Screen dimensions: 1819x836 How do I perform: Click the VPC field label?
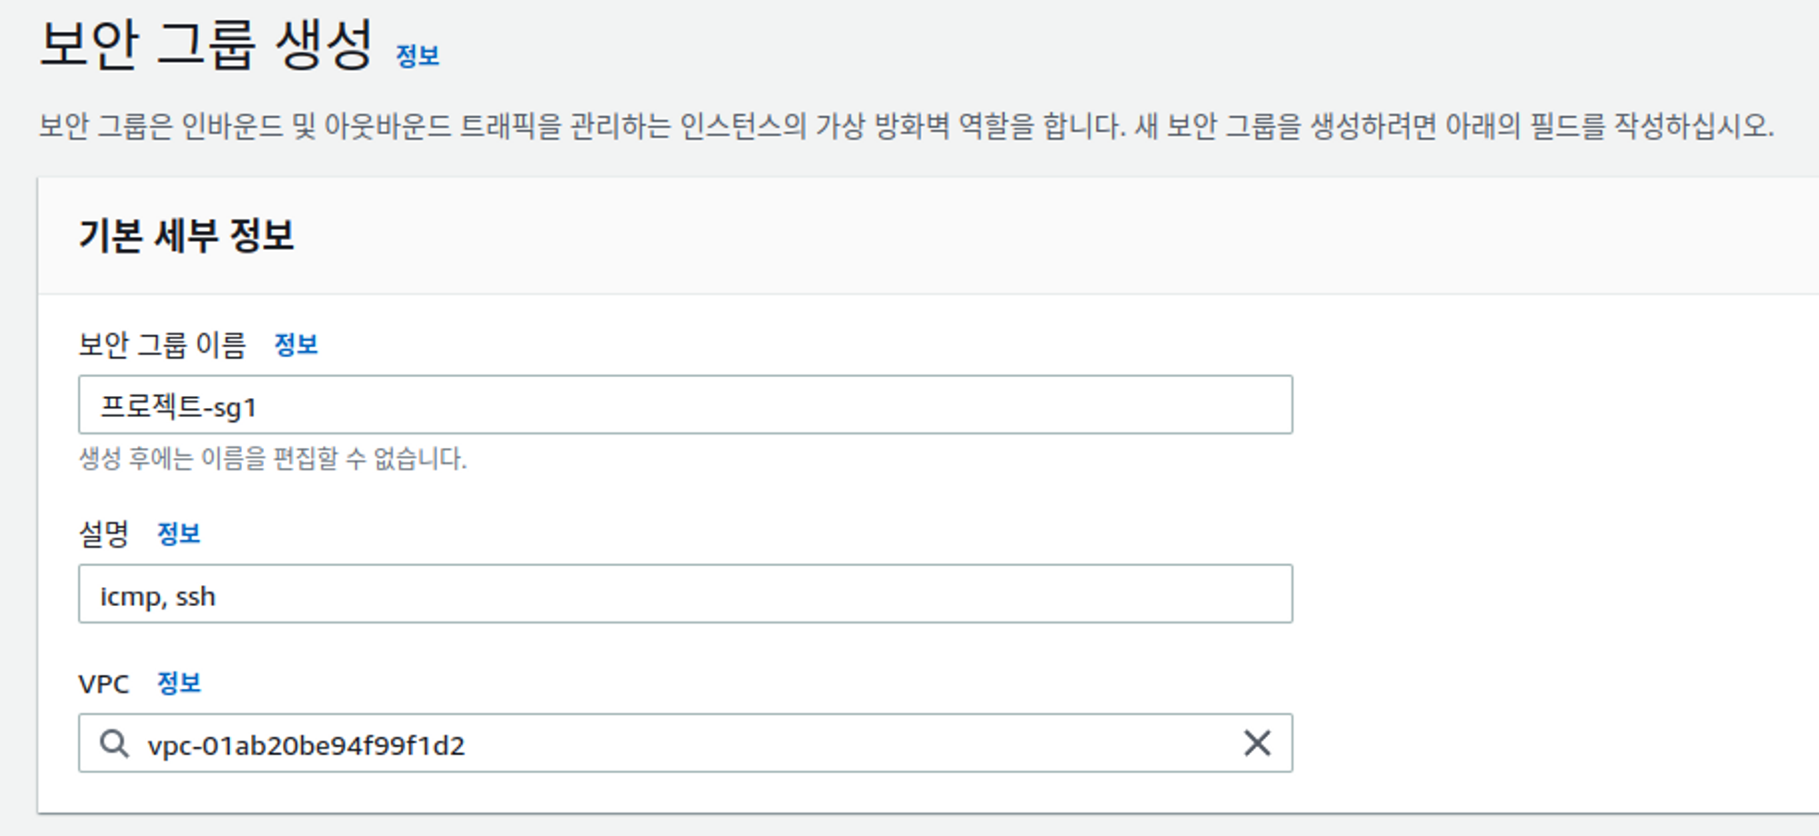(x=104, y=683)
